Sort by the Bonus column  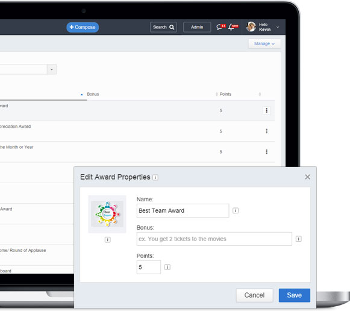93,94
